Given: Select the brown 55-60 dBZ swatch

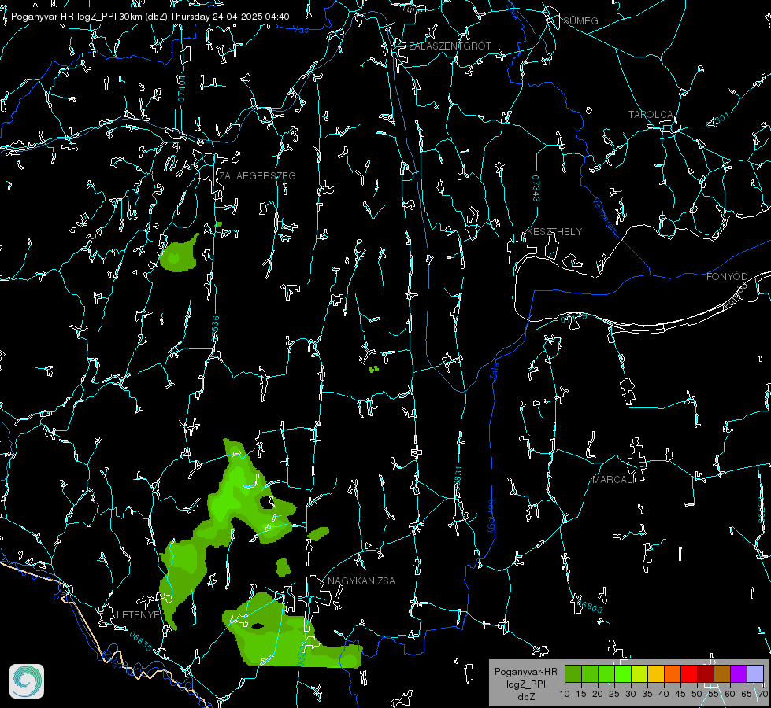Looking at the screenshot, I should click(722, 673).
